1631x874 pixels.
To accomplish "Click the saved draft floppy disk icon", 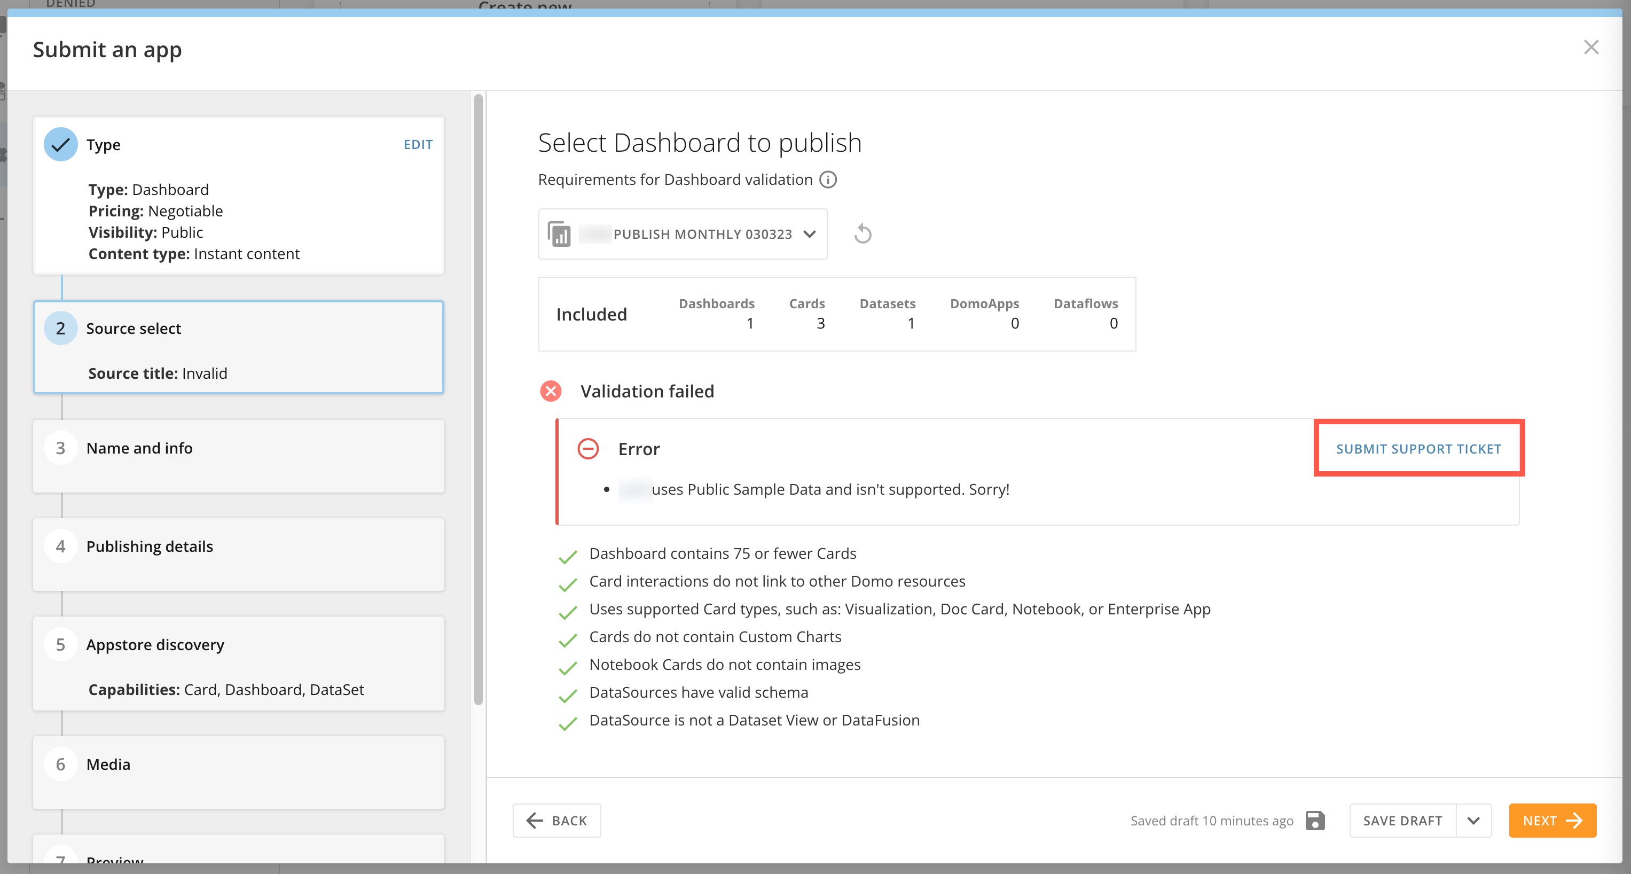I will click(x=1315, y=821).
